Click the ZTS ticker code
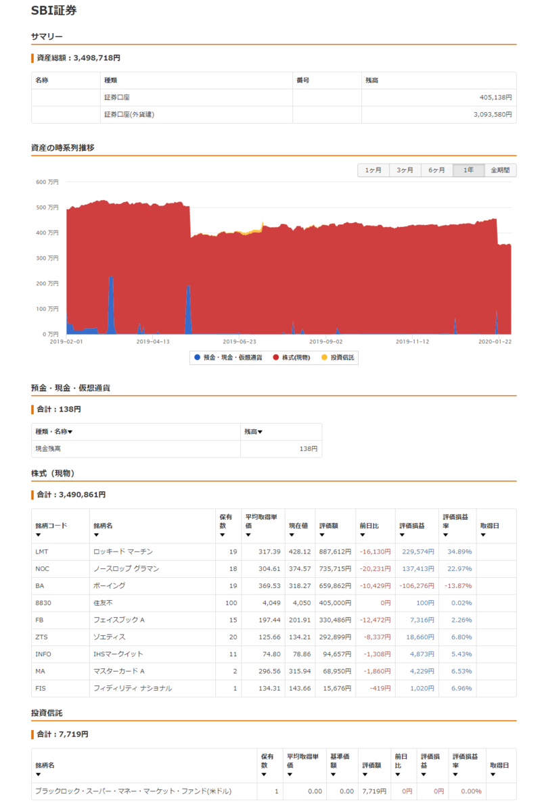Image resolution: width=546 pixels, height=811 pixels. coord(42,637)
